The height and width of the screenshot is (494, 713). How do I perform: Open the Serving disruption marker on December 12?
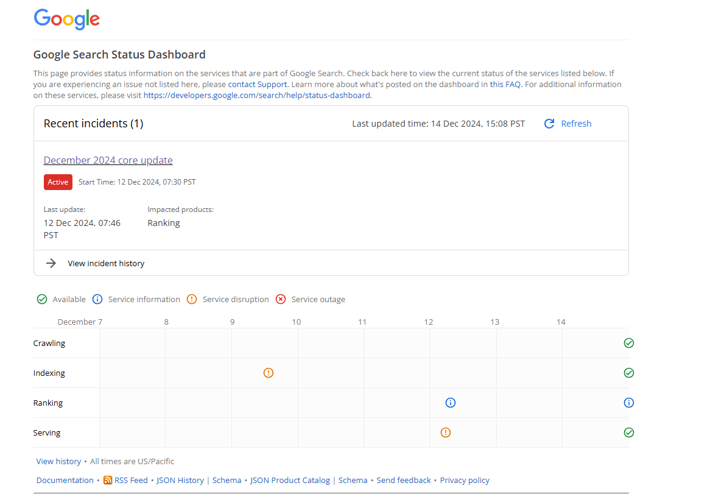[x=446, y=432]
